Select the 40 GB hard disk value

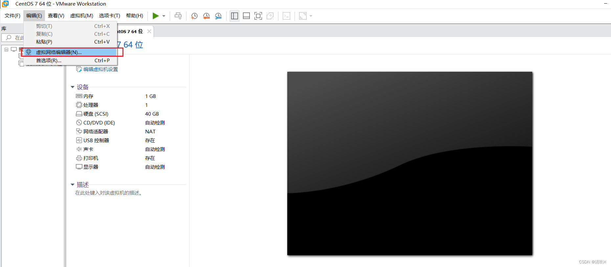[152, 114]
